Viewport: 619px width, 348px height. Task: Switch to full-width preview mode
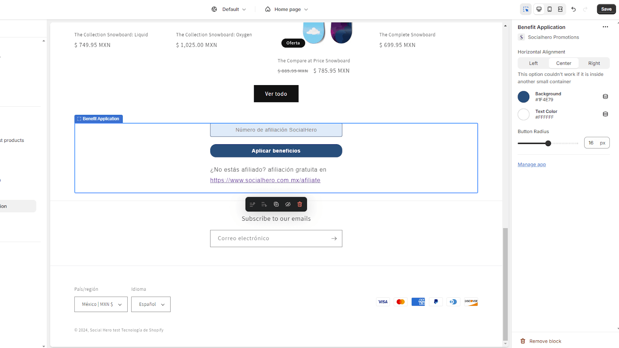(560, 9)
